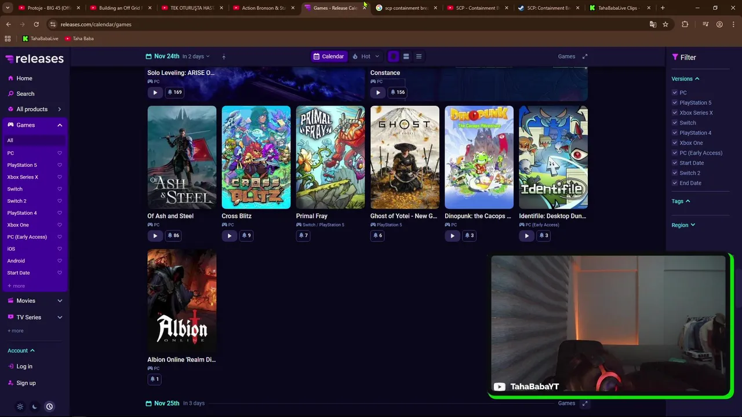This screenshot has width=742, height=417.
Task: Select iOS platform in sidebar
Action: 11,249
